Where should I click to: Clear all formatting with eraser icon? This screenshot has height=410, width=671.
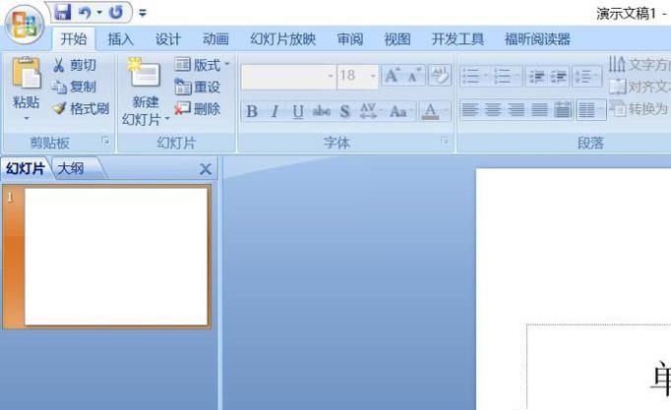tap(441, 76)
